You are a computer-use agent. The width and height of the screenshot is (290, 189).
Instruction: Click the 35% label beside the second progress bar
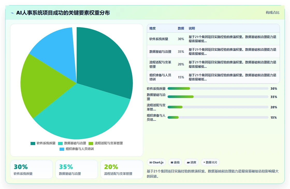pyautogui.click(x=274, y=97)
